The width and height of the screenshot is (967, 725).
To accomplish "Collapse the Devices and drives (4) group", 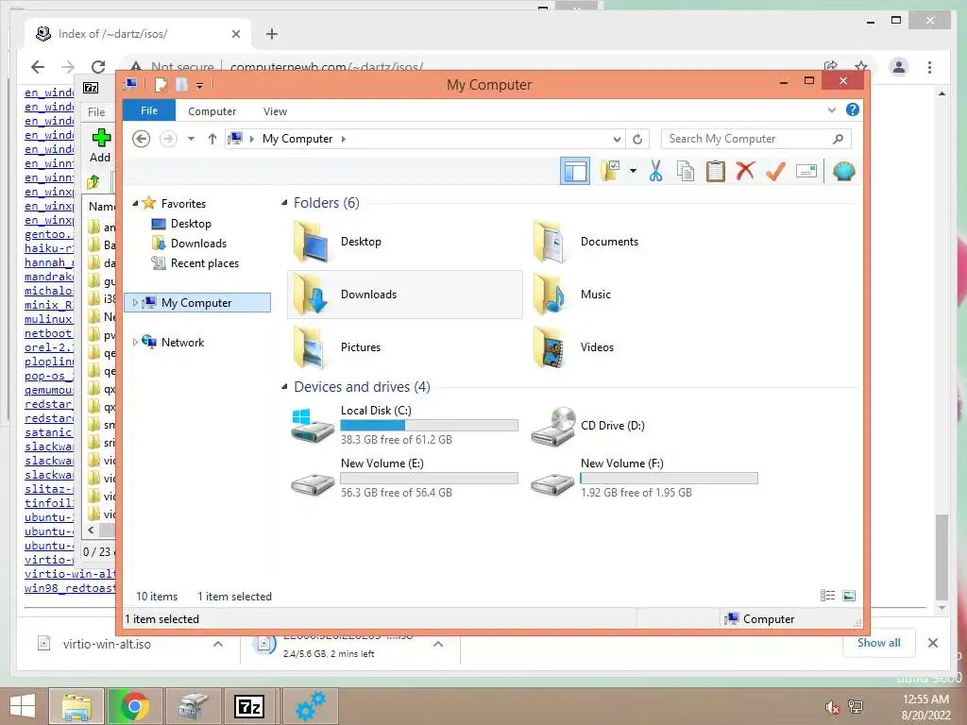I will 284,387.
